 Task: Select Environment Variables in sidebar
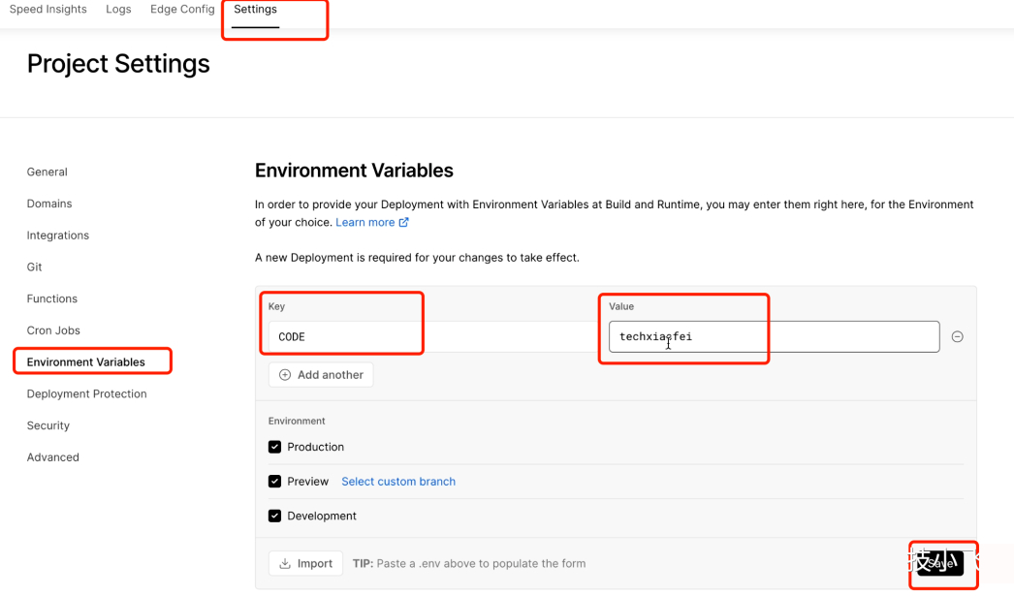pyautogui.click(x=86, y=362)
